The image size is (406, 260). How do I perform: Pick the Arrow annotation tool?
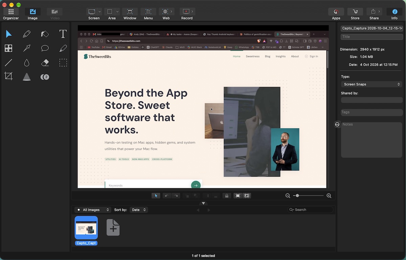coord(27,48)
